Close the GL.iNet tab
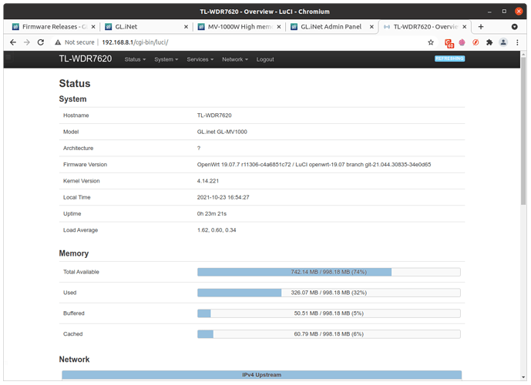The height and width of the screenshot is (385, 531). tap(186, 27)
